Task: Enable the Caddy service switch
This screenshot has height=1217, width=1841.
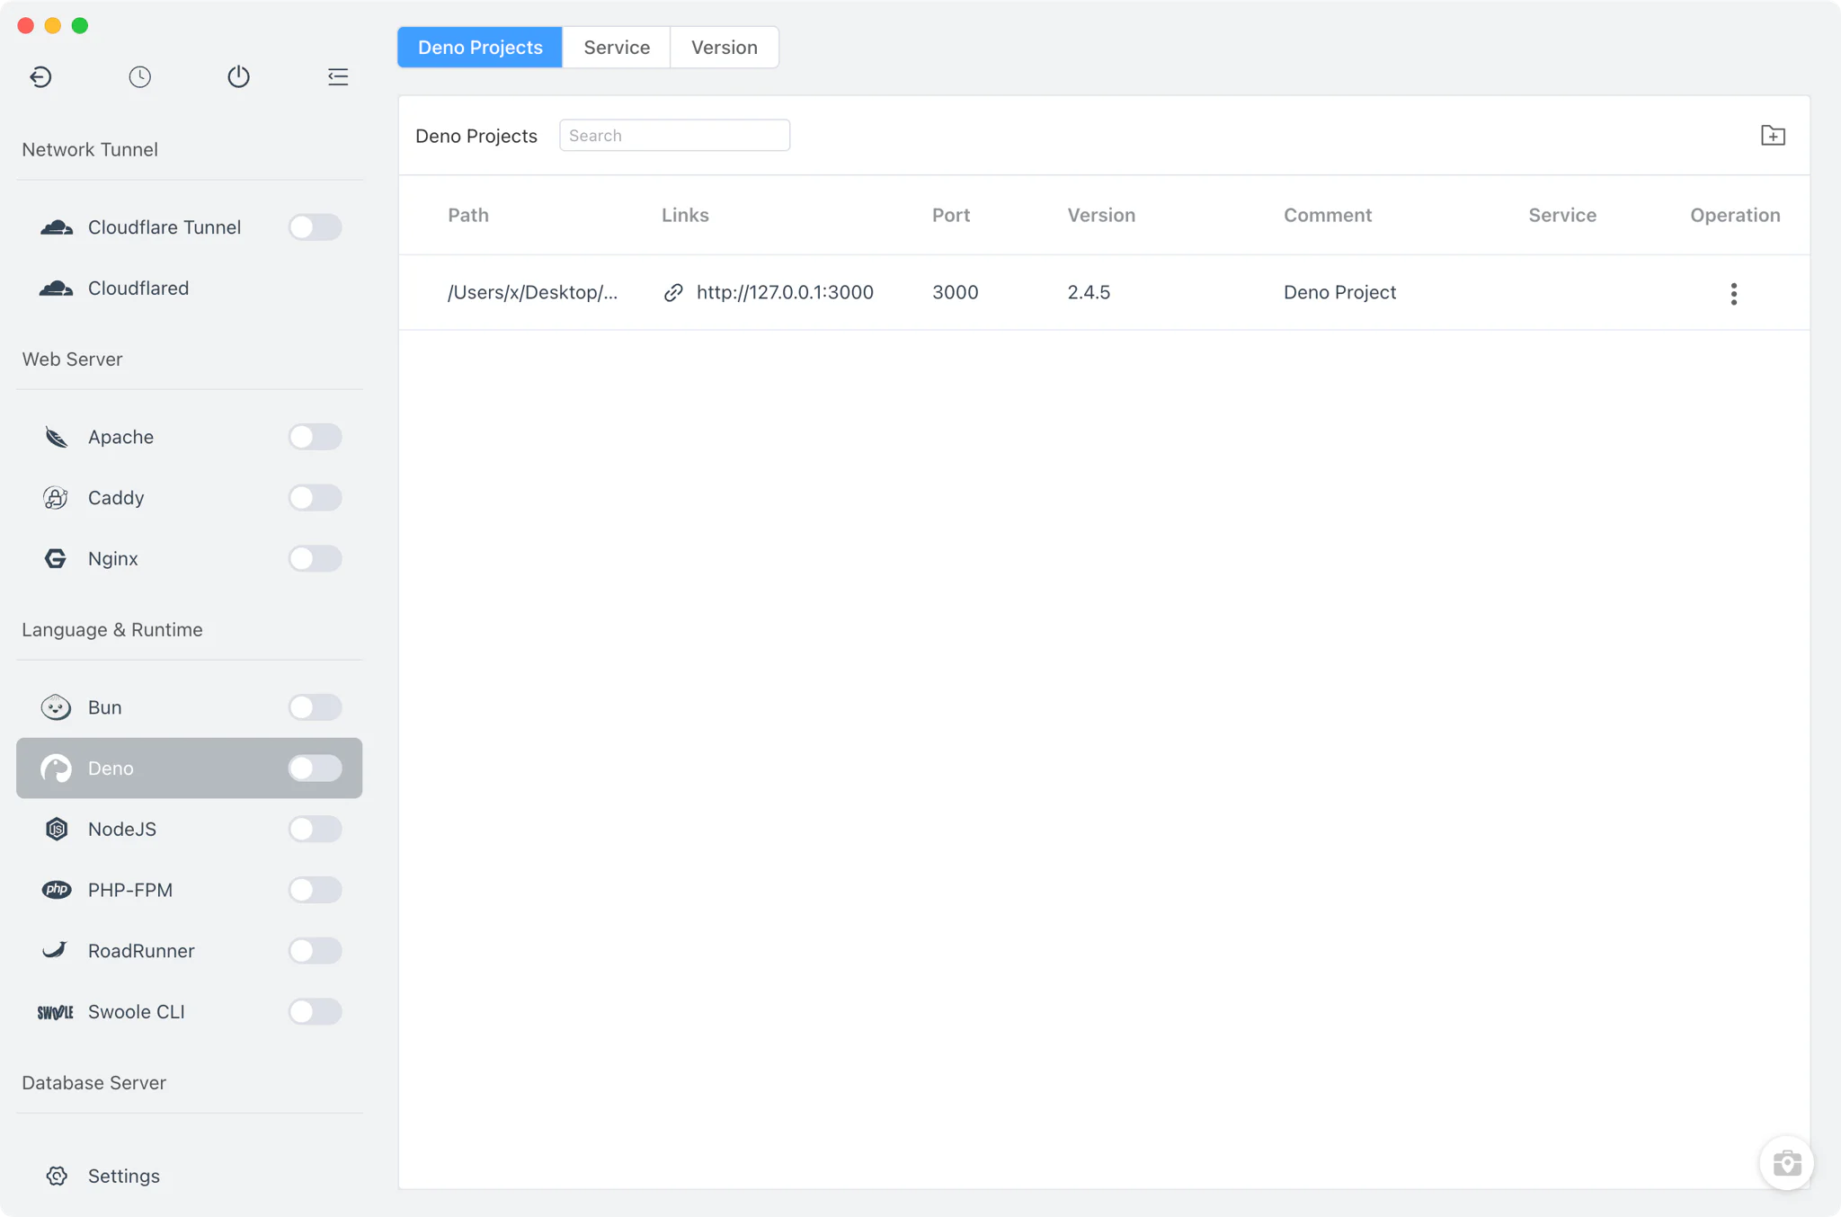Action: coord(315,498)
